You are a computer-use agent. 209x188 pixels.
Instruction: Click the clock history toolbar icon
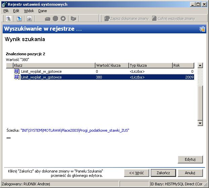(x=29, y=19)
